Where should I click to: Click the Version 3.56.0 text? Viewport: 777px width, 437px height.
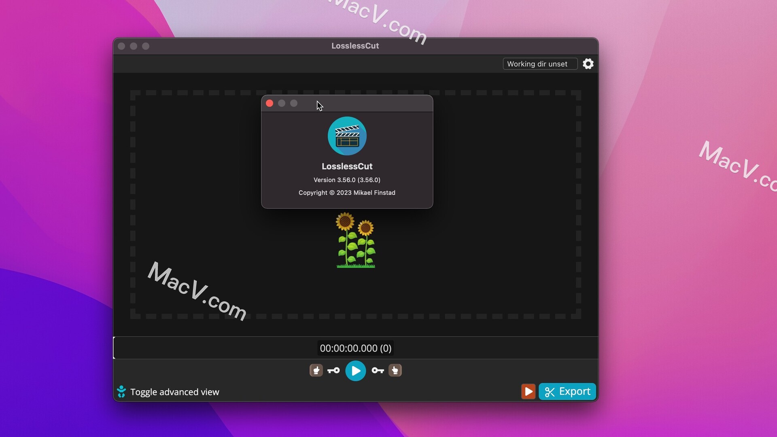coord(347,180)
